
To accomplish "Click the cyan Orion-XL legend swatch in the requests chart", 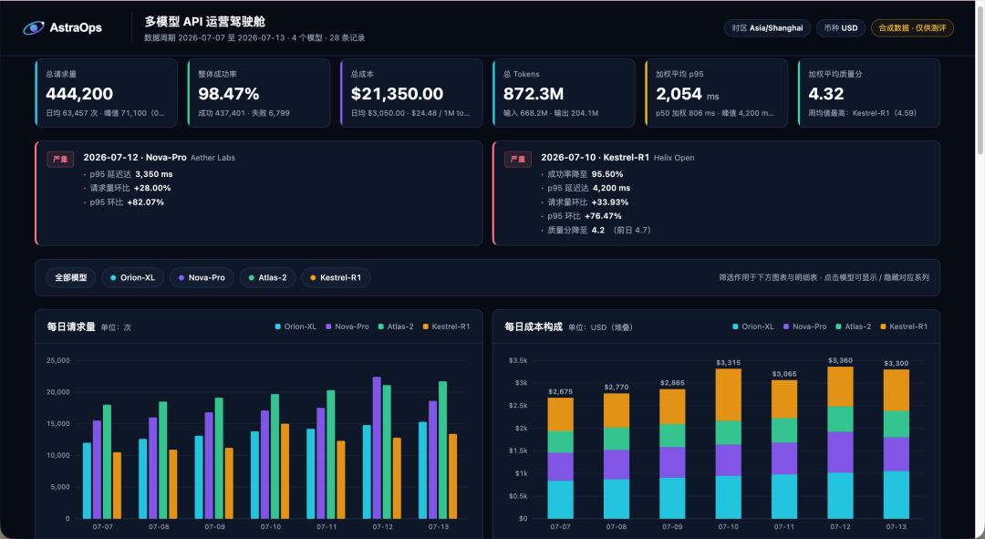I will pyautogui.click(x=277, y=327).
